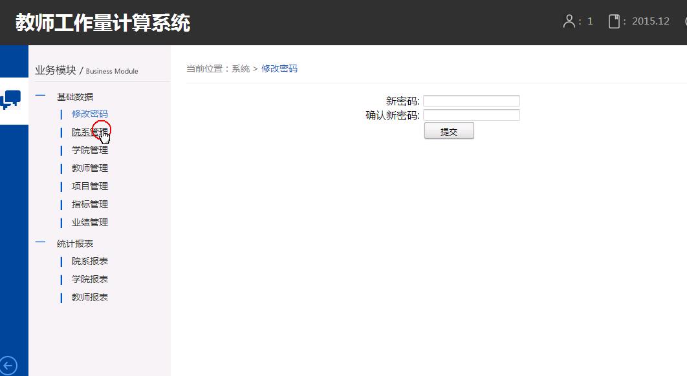Click the document date icon
The height and width of the screenshot is (376, 687).
tap(614, 21)
